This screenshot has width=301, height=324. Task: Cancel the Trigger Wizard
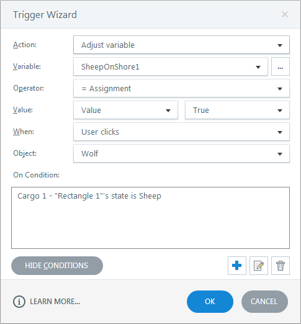point(264,302)
